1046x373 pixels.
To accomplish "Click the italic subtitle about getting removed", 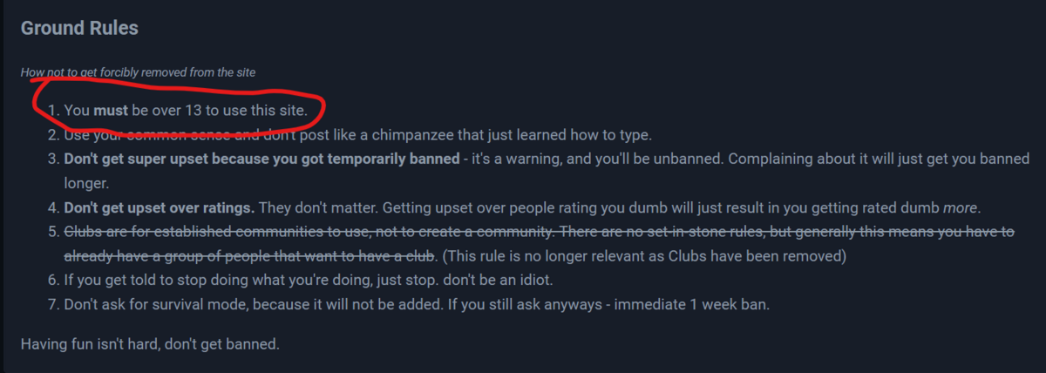I will point(139,72).
